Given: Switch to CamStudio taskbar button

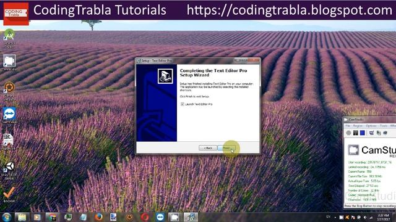Looking at the screenshot, I should coord(175,217).
